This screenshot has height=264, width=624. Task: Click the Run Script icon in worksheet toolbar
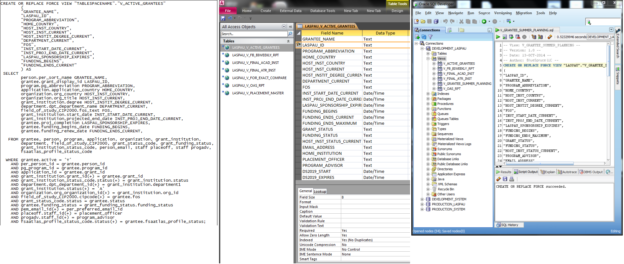[x=505, y=37]
